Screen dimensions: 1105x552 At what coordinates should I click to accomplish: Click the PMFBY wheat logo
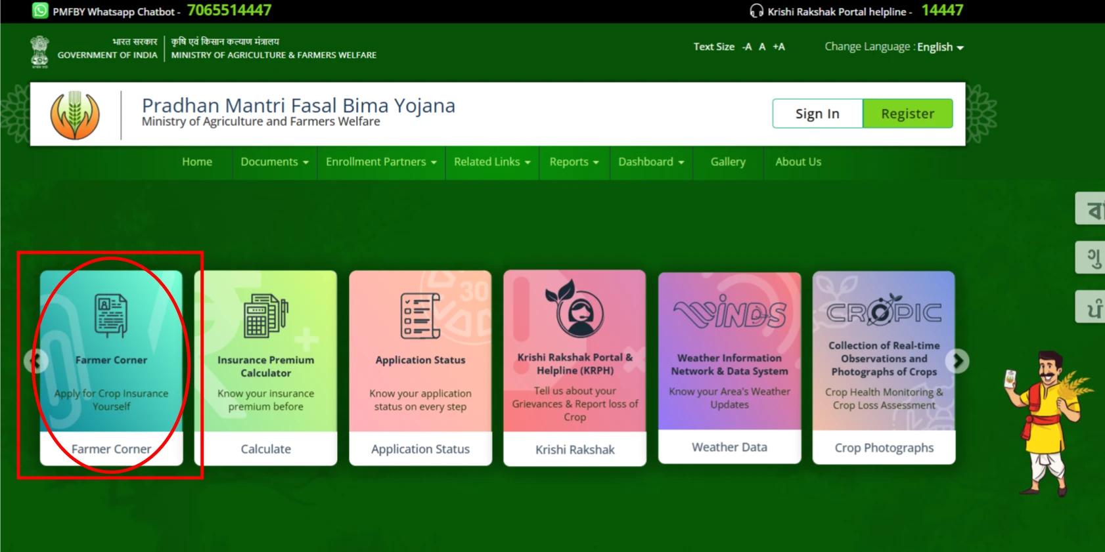click(x=76, y=115)
